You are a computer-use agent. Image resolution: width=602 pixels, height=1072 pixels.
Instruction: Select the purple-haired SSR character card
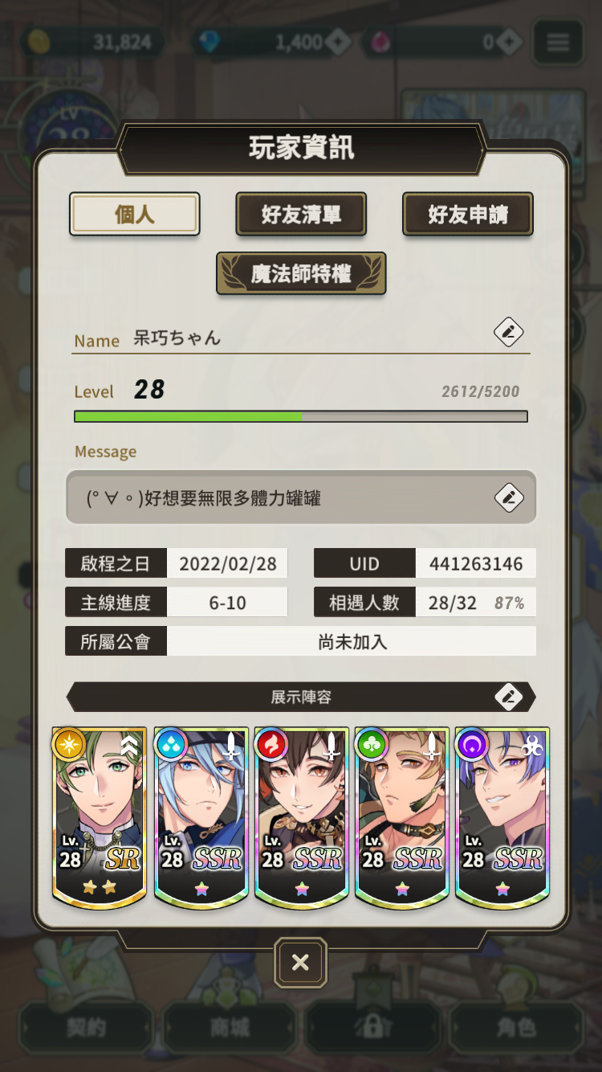coord(502,818)
